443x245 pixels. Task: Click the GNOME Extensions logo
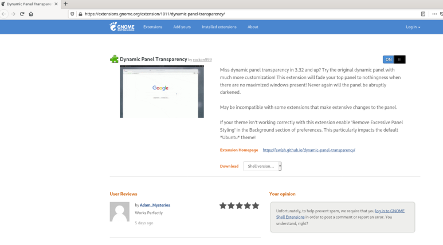(x=122, y=27)
